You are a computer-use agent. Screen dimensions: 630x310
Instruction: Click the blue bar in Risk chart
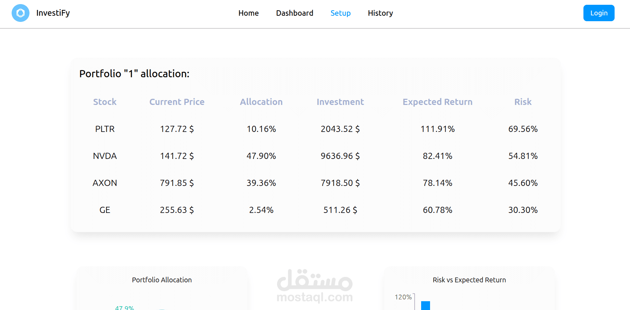[x=425, y=306]
